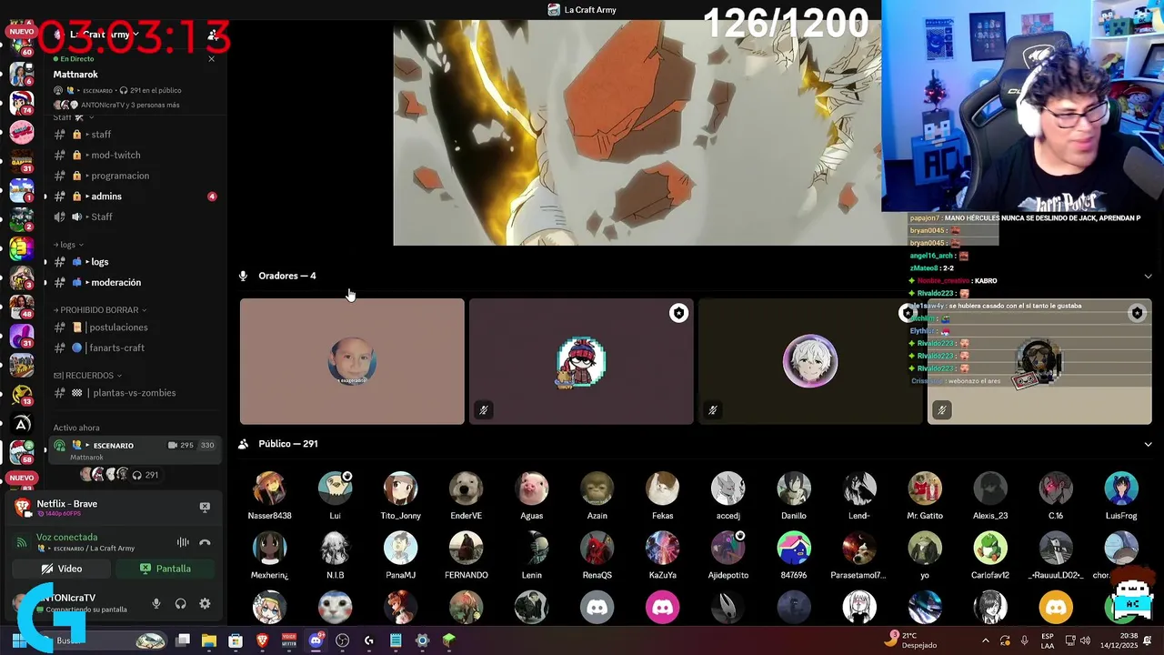Collapse the PROHIBIDO BORRAR category
This screenshot has height=655, width=1164.
click(101, 310)
